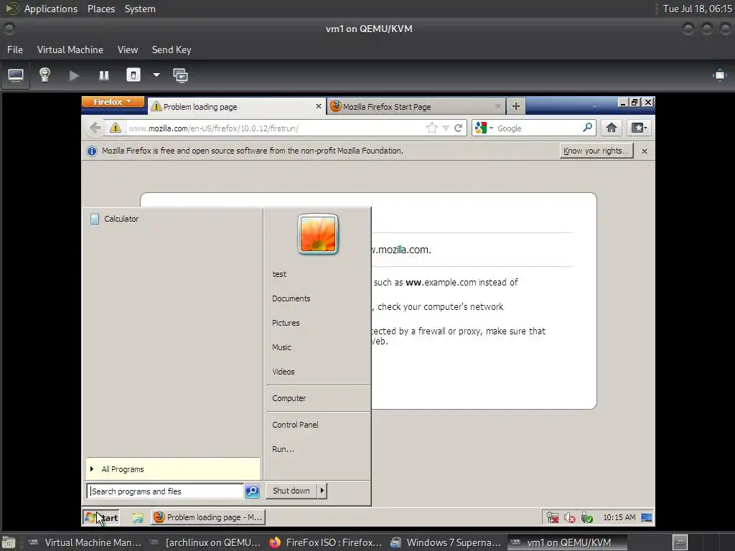
Task: Open the Firefox bookmarks menu button
Action: click(639, 128)
